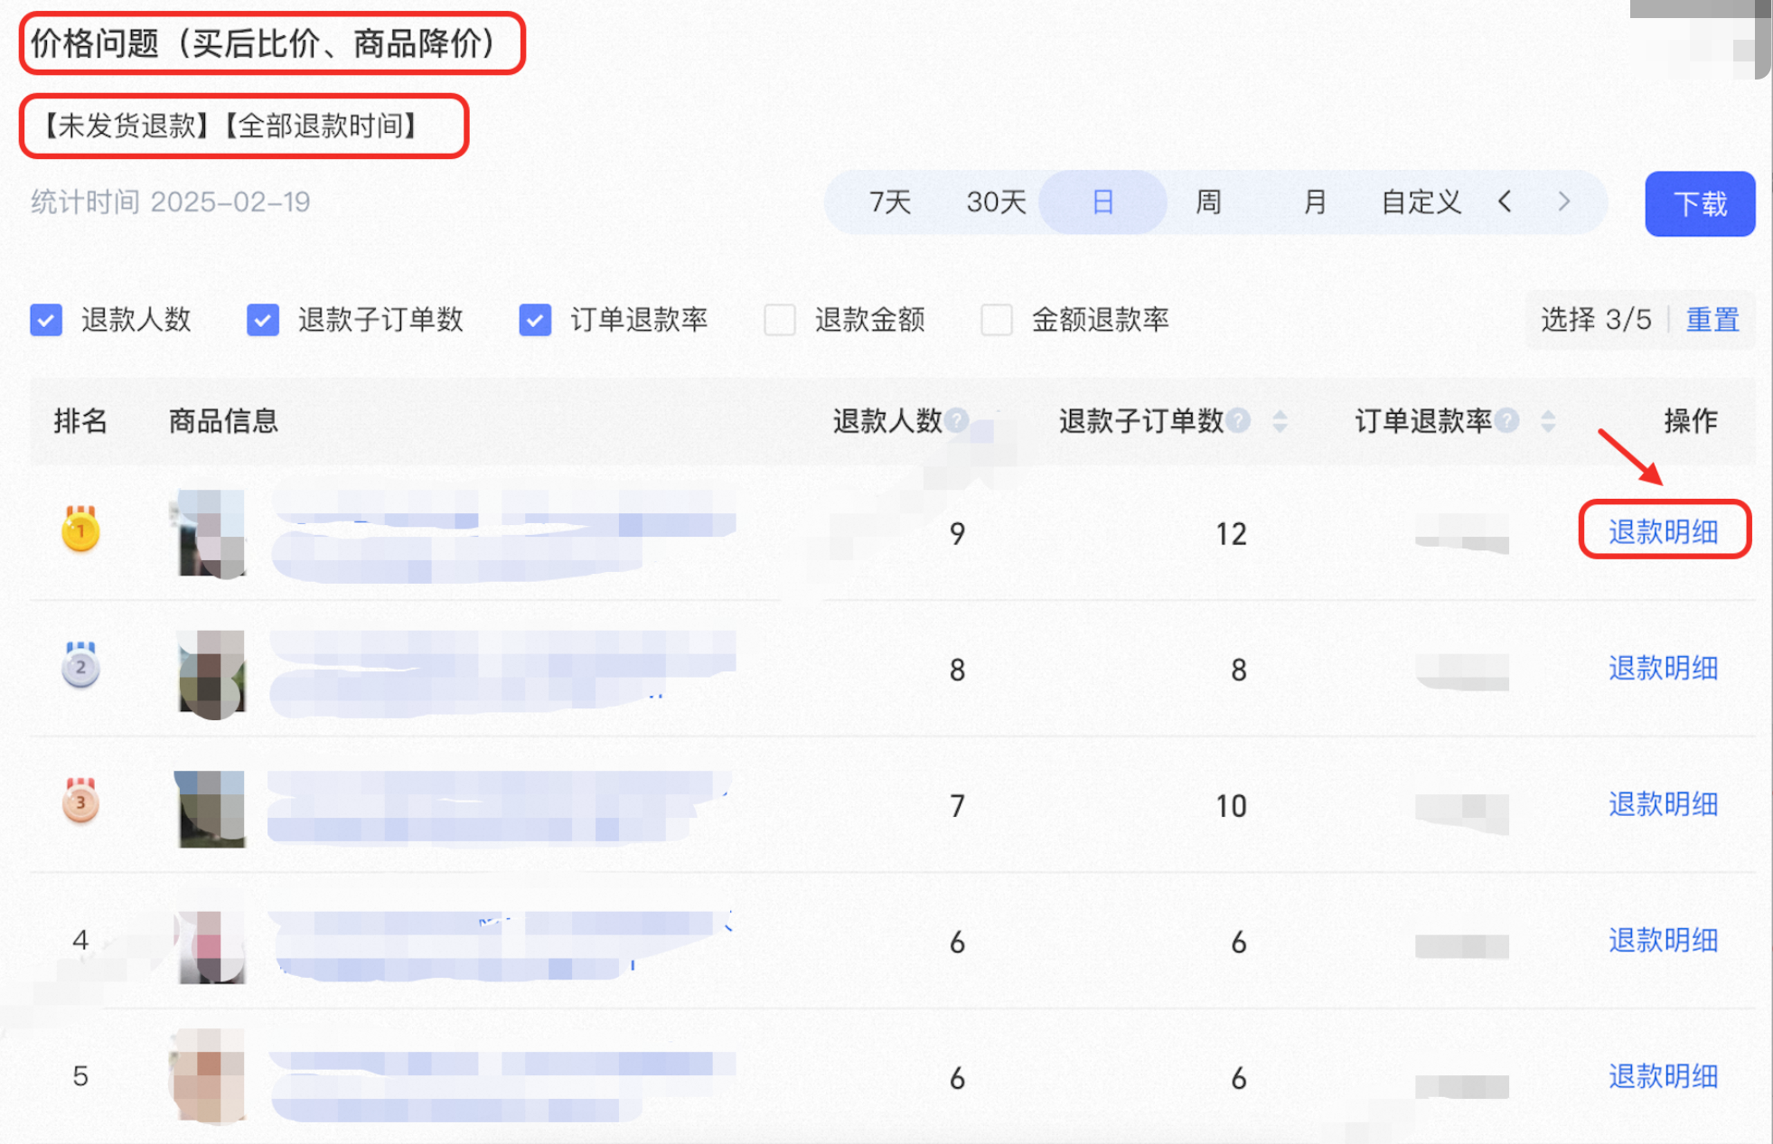Image resolution: width=1773 pixels, height=1144 pixels.
Task: Click the 排名 column header
Action: pyautogui.click(x=80, y=421)
